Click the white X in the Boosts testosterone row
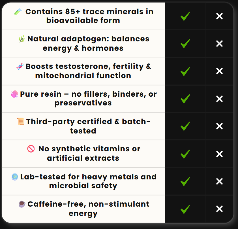The image size is (238, 229). click(x=220, y=71)
